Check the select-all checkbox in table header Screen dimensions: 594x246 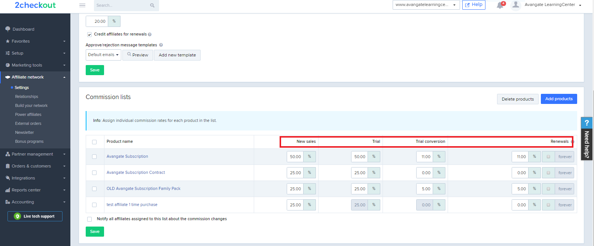pos(94,142)
